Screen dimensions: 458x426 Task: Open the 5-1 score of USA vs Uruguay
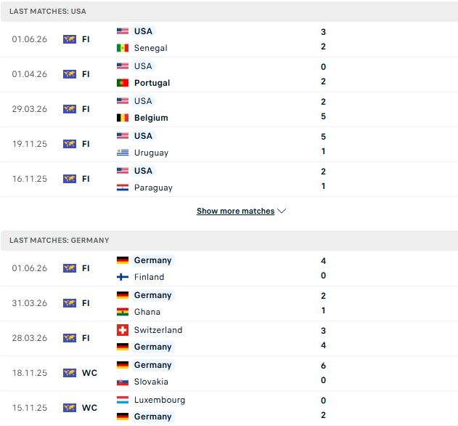point(323,144)
